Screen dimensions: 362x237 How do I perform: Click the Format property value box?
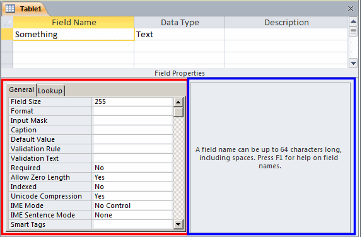pyautogui.click(x=132, y=111)
